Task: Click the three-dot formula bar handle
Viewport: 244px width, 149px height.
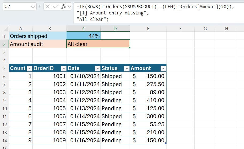Action: point(40,6)
